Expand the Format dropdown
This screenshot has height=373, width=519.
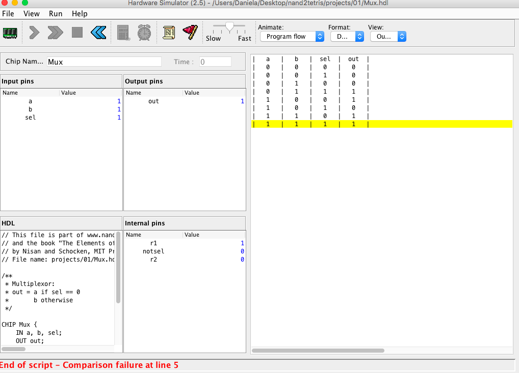tap(347, 37)
